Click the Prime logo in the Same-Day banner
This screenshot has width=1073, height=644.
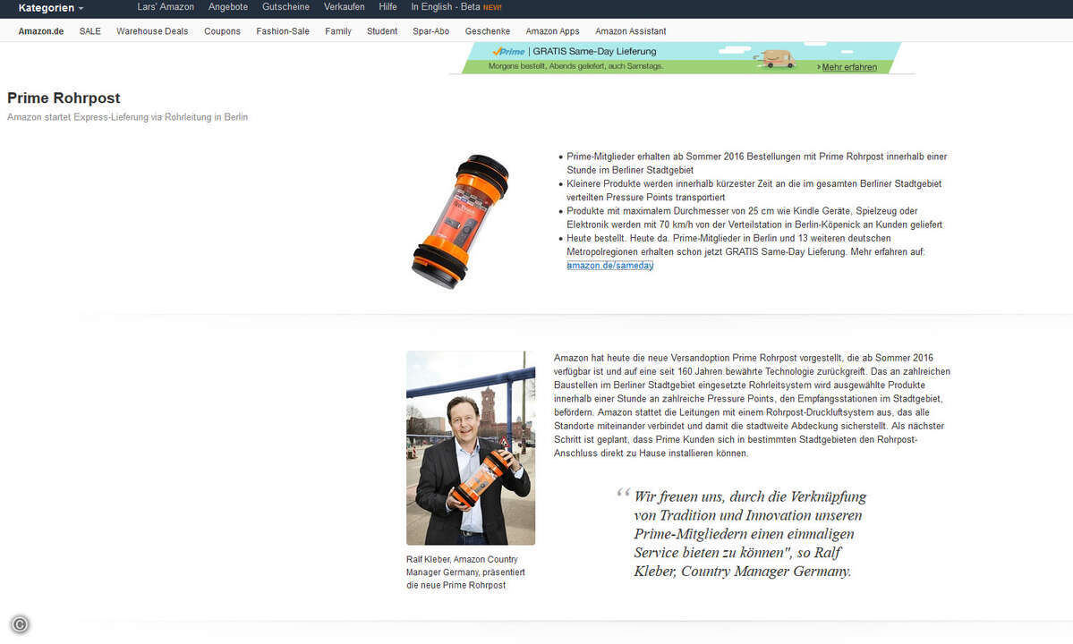click(x=508, y=51)
